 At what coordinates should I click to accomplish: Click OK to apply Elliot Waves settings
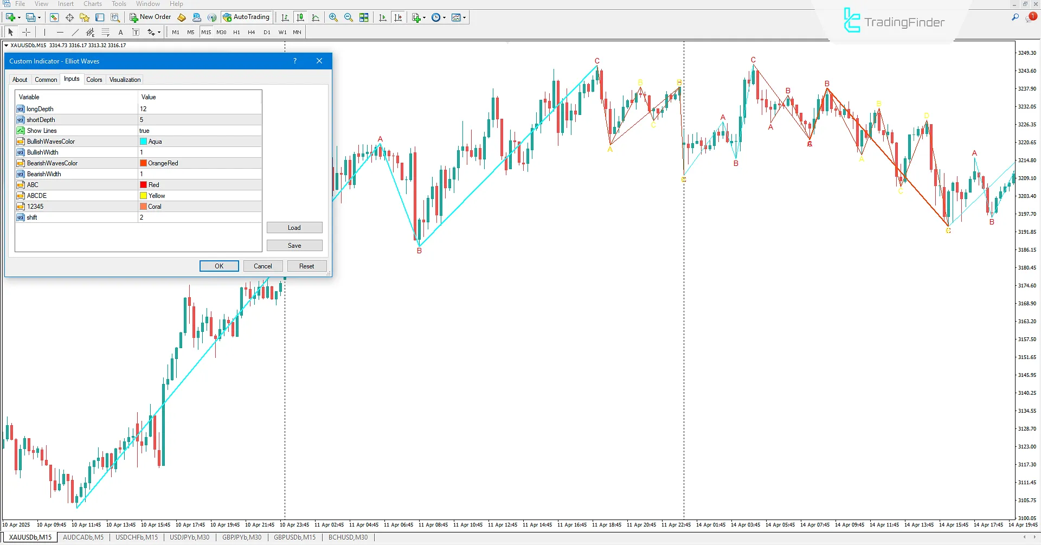pos(219,266)
